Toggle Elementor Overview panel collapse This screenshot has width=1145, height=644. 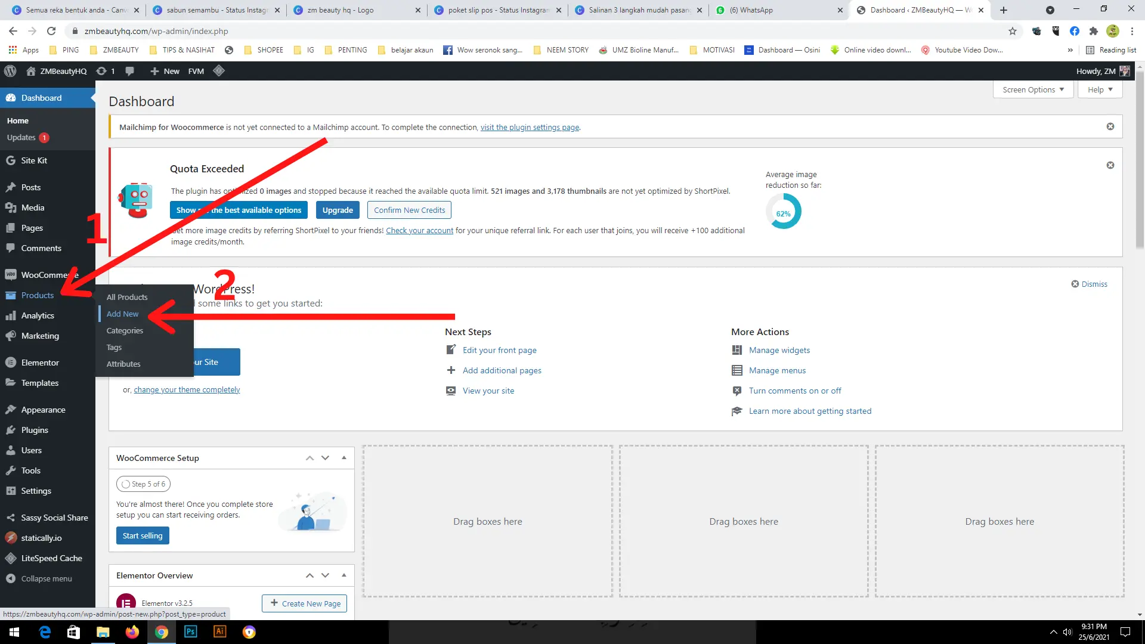tap(344, 575)
